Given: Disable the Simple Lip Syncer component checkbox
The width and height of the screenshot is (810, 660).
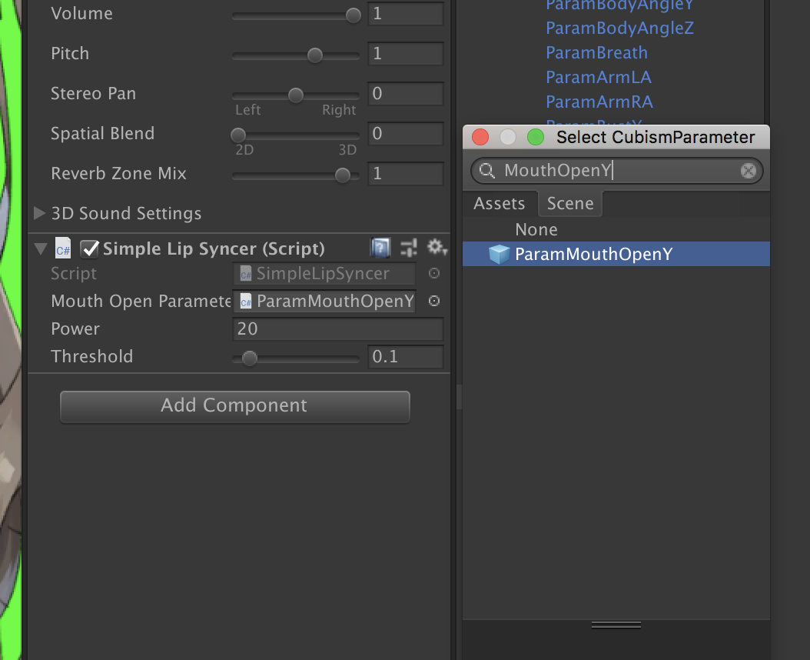Looking at the screenshot, I should (x=90, y=248).
